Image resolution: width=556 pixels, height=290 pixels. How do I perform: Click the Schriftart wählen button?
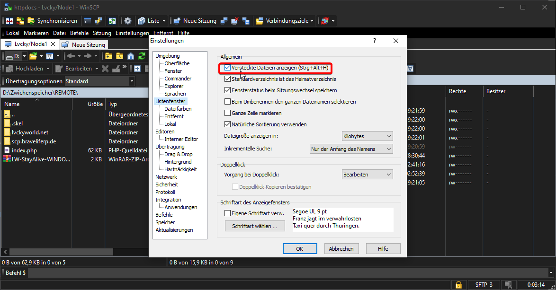[255, 226]
